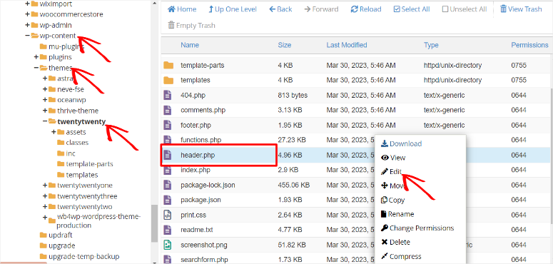The image size is (553, 264).
Task: Sort files by Permissions column header
Action: coord(529,45)
